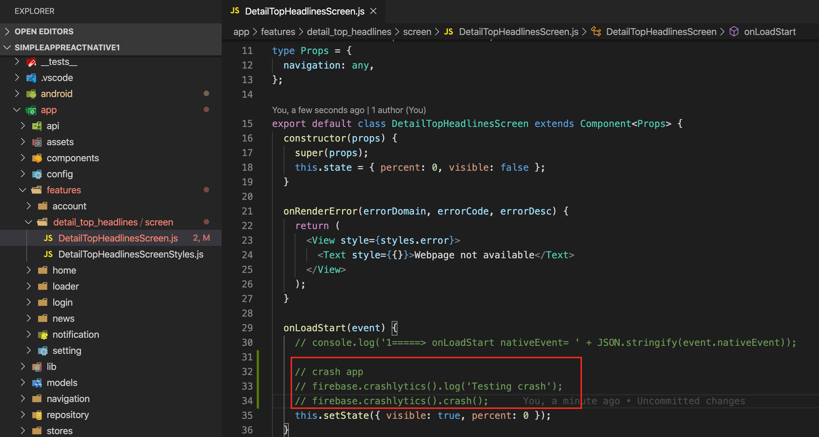Viewport: 819px width, 437px height.
Task: Click the author CodeLens above line 15
Action: 349,110
